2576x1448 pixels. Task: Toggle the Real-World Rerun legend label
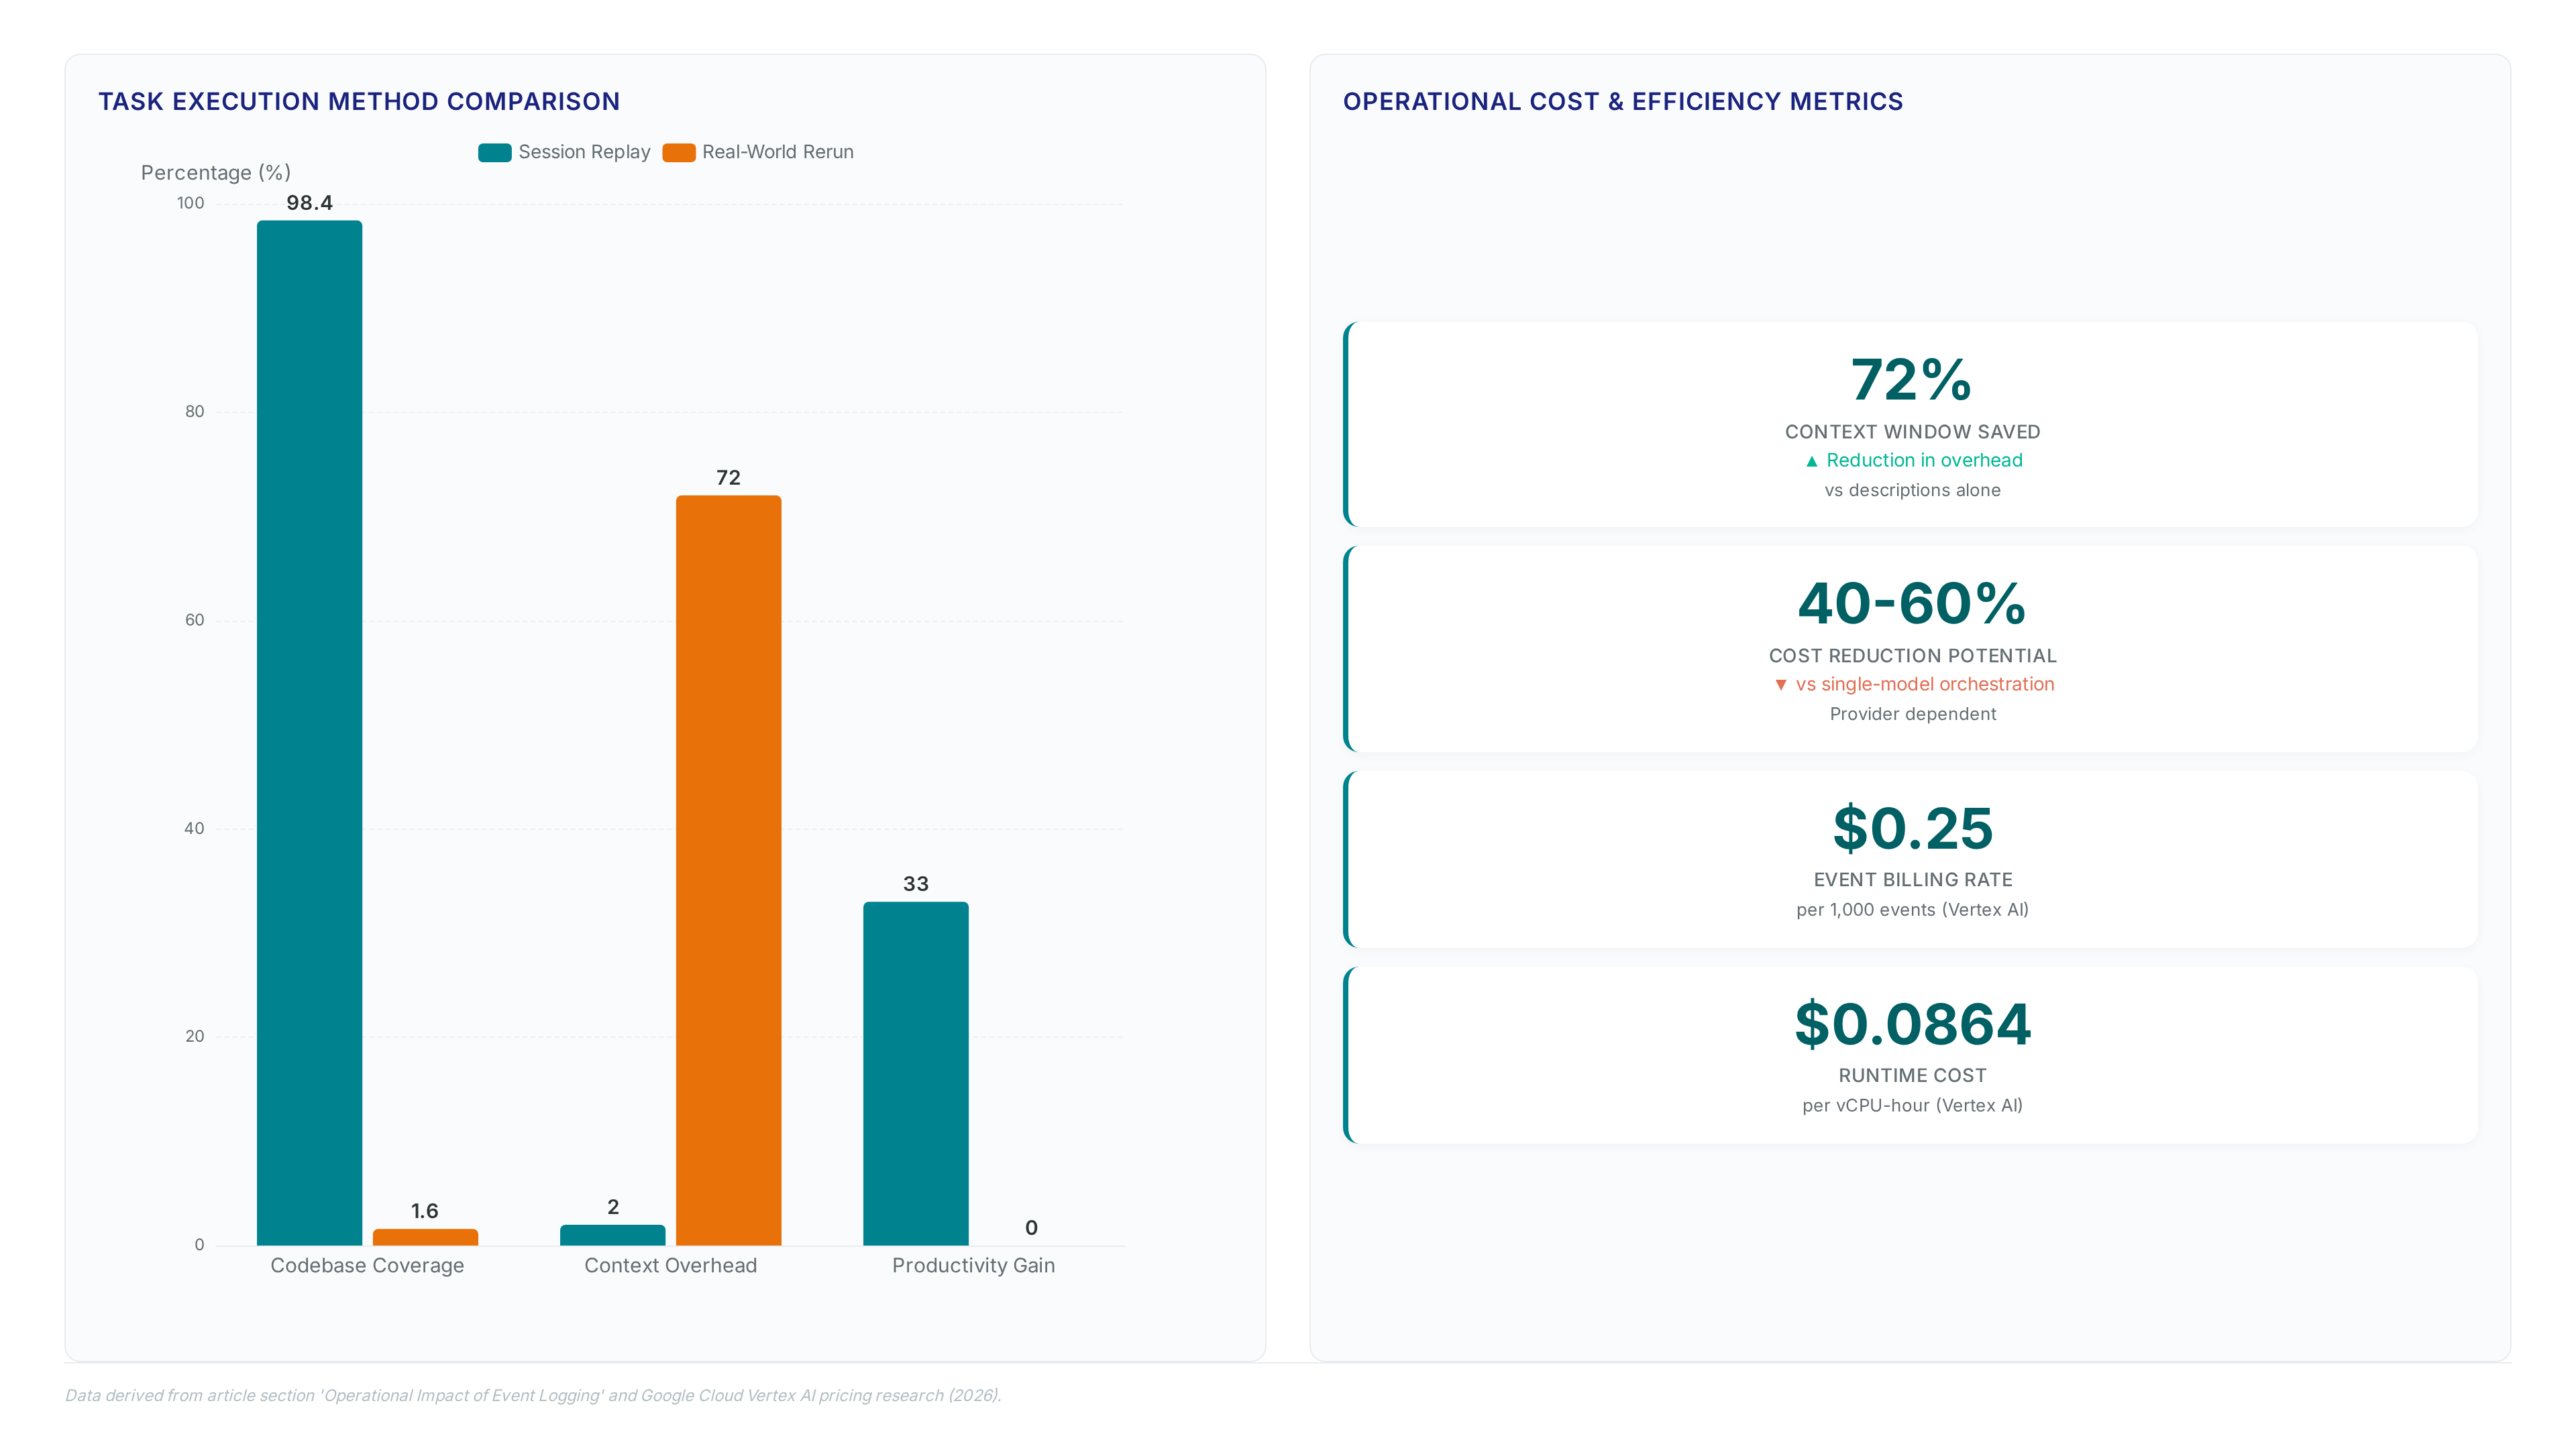pos(777,152)
